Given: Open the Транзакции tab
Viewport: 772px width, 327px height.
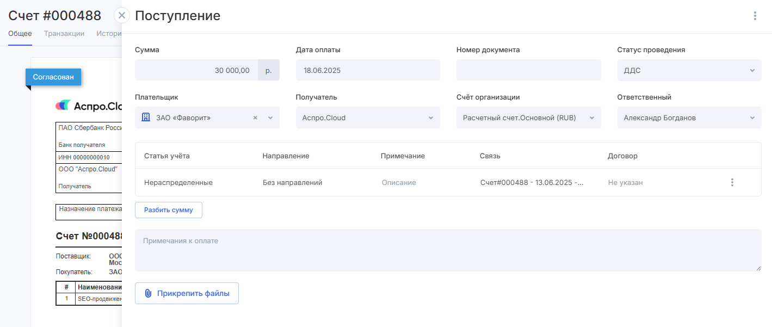Looking at the screenshot, I should click(x=64, y=33).
